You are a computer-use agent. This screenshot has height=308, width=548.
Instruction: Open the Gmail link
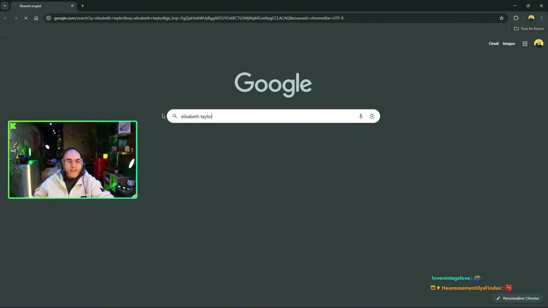494,44
